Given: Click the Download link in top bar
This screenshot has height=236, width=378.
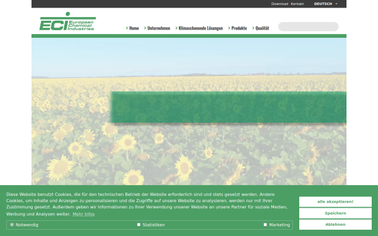Looking at the screenshot, I should [280, 4].
